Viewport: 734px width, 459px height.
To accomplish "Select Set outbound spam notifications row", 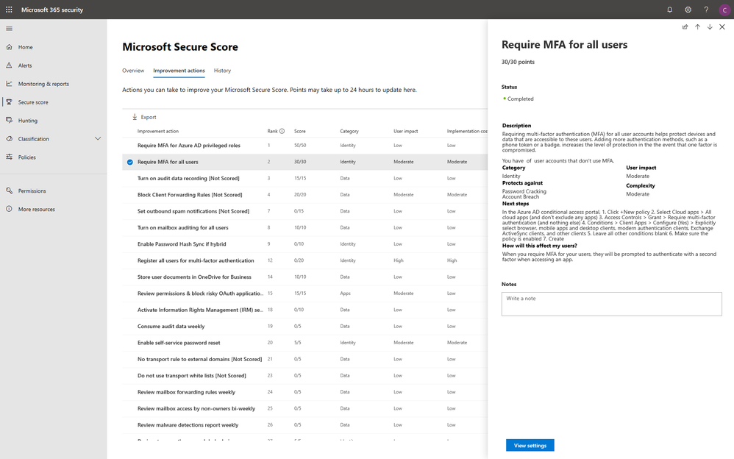I will click(x=304, y=211).
